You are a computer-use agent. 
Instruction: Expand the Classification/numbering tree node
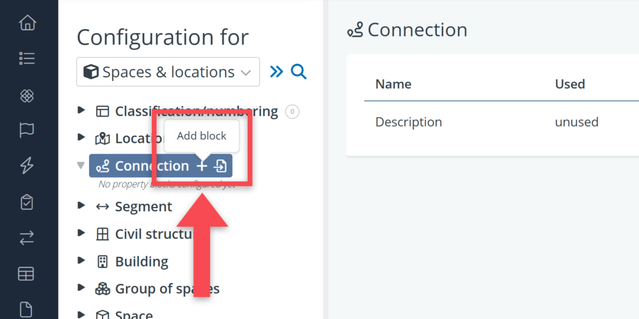(x=81, y=111)
